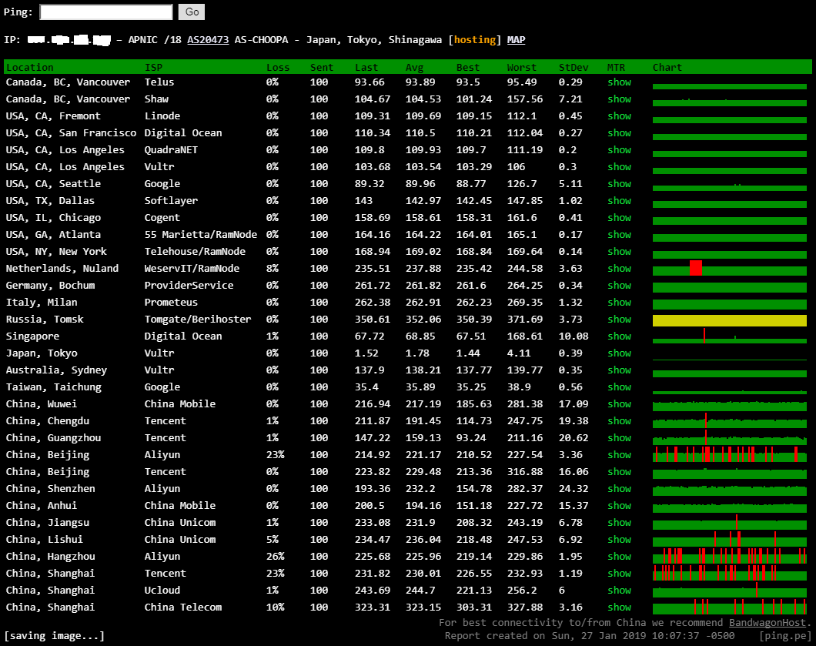Click the ISP name Tomgate/Berihoster
The height and width of the screenshot is (646, 816).
(198, 319)
